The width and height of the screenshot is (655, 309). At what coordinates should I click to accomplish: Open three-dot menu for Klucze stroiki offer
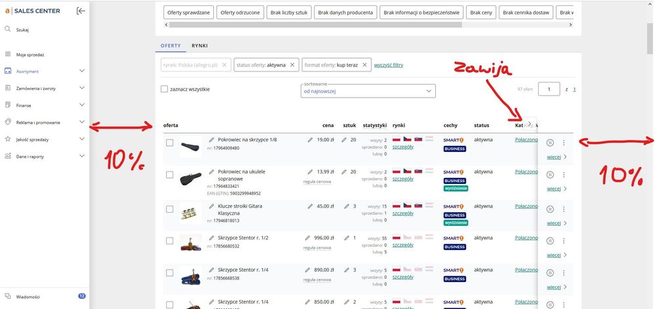[563, 209]
